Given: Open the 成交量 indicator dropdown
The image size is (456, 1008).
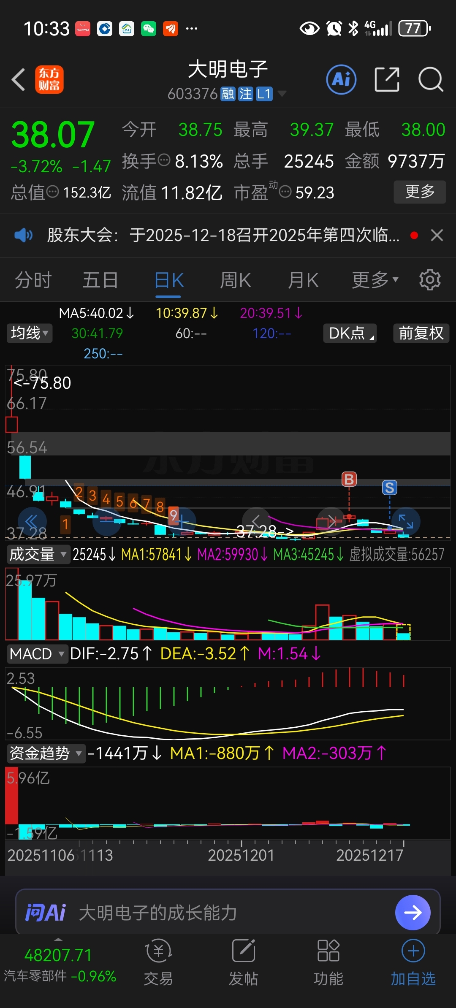Looking at the screenshot, I should [x=38, y=554].
